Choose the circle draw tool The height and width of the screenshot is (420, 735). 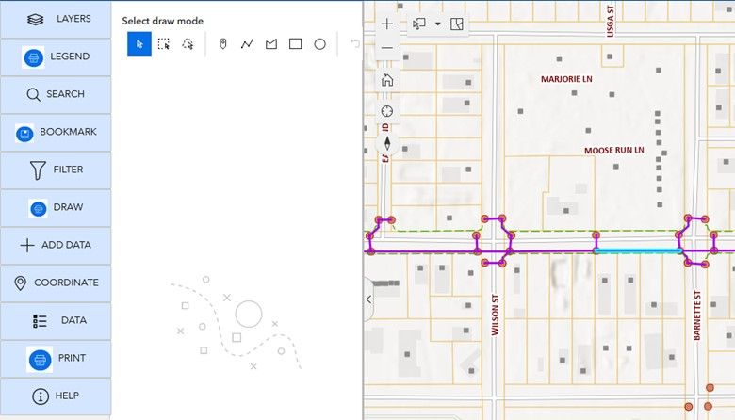319,44
